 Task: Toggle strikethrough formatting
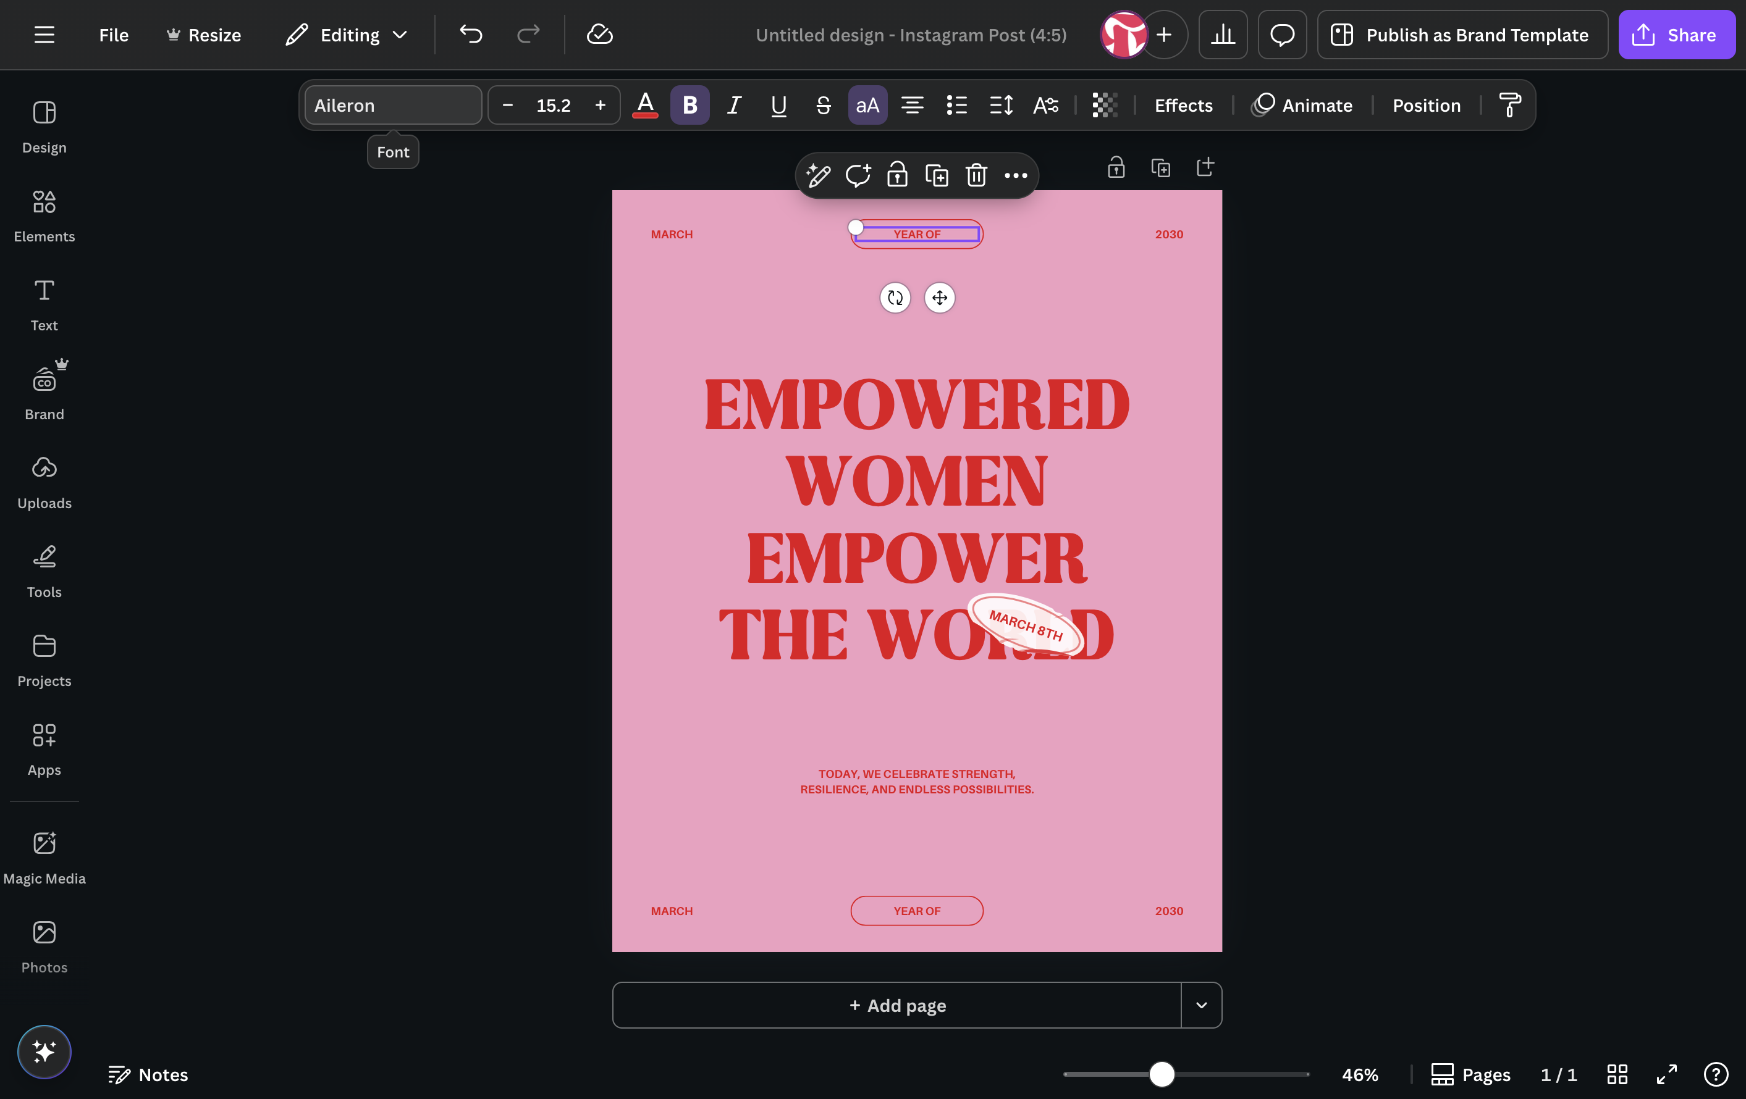pos(823,105)
